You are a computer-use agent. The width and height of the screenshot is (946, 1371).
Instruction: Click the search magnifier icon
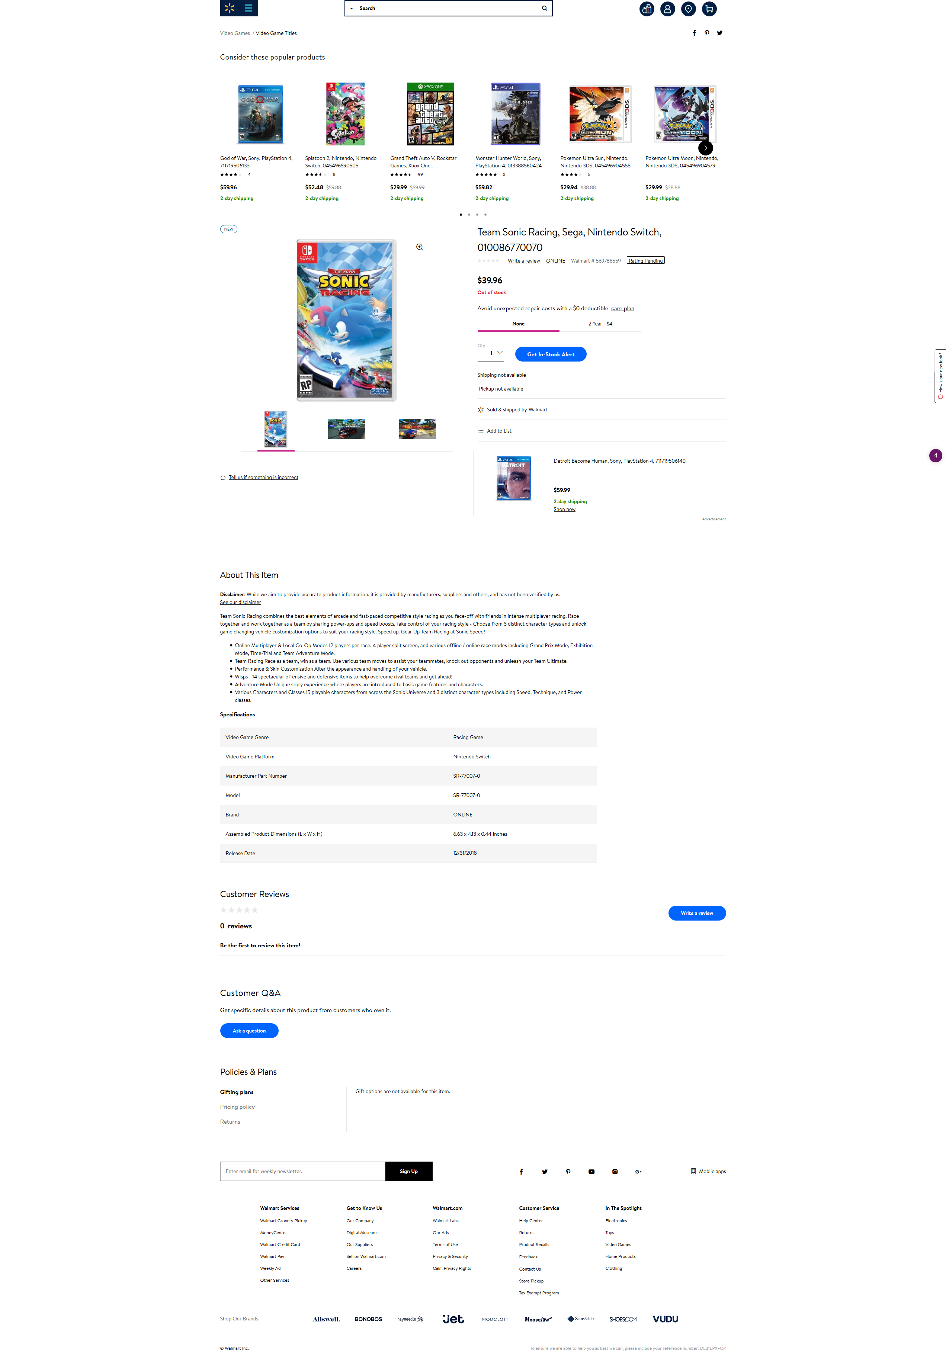pos(544,8)
